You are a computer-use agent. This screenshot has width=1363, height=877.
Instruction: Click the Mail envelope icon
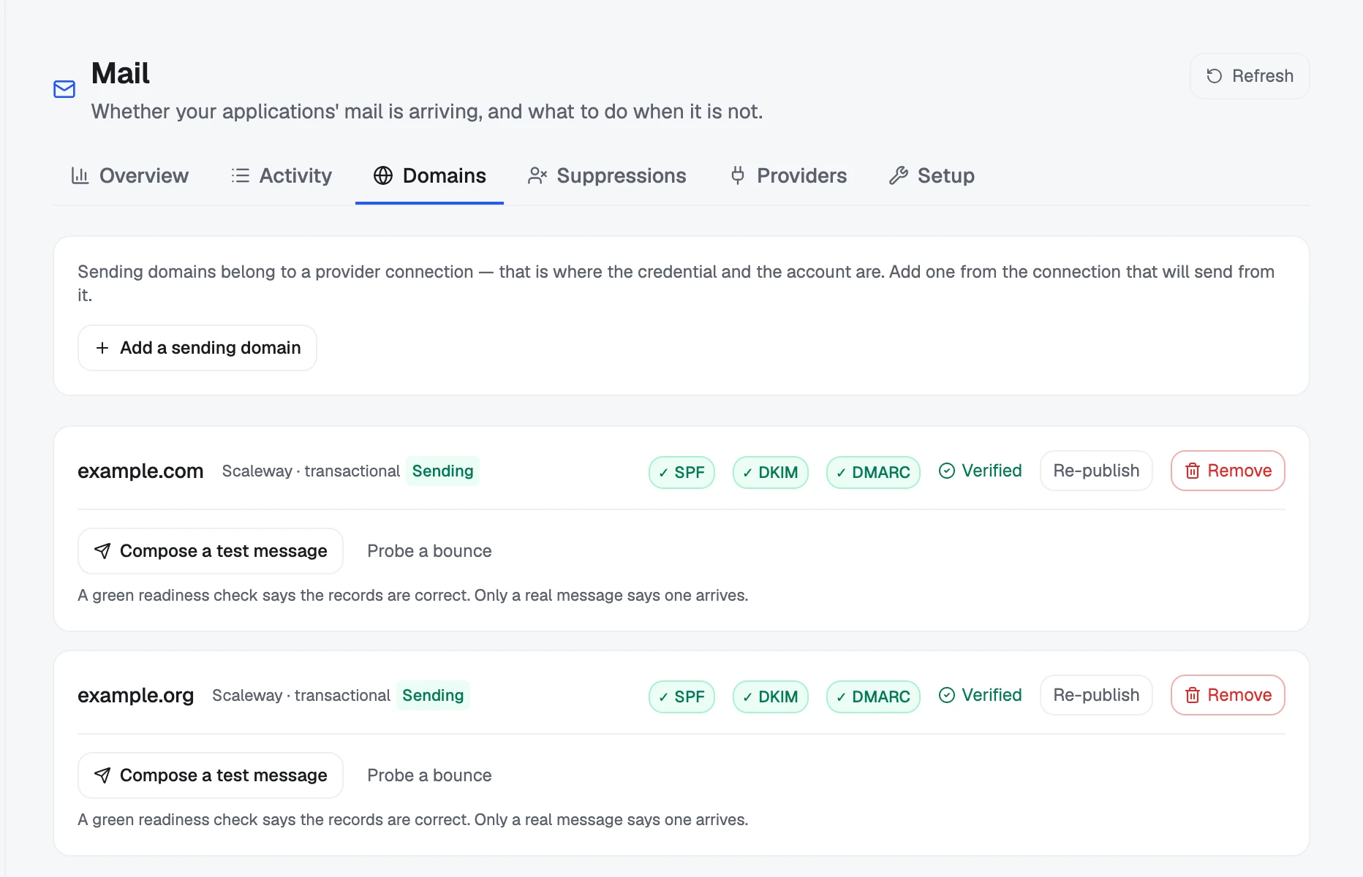pos(64,89)
